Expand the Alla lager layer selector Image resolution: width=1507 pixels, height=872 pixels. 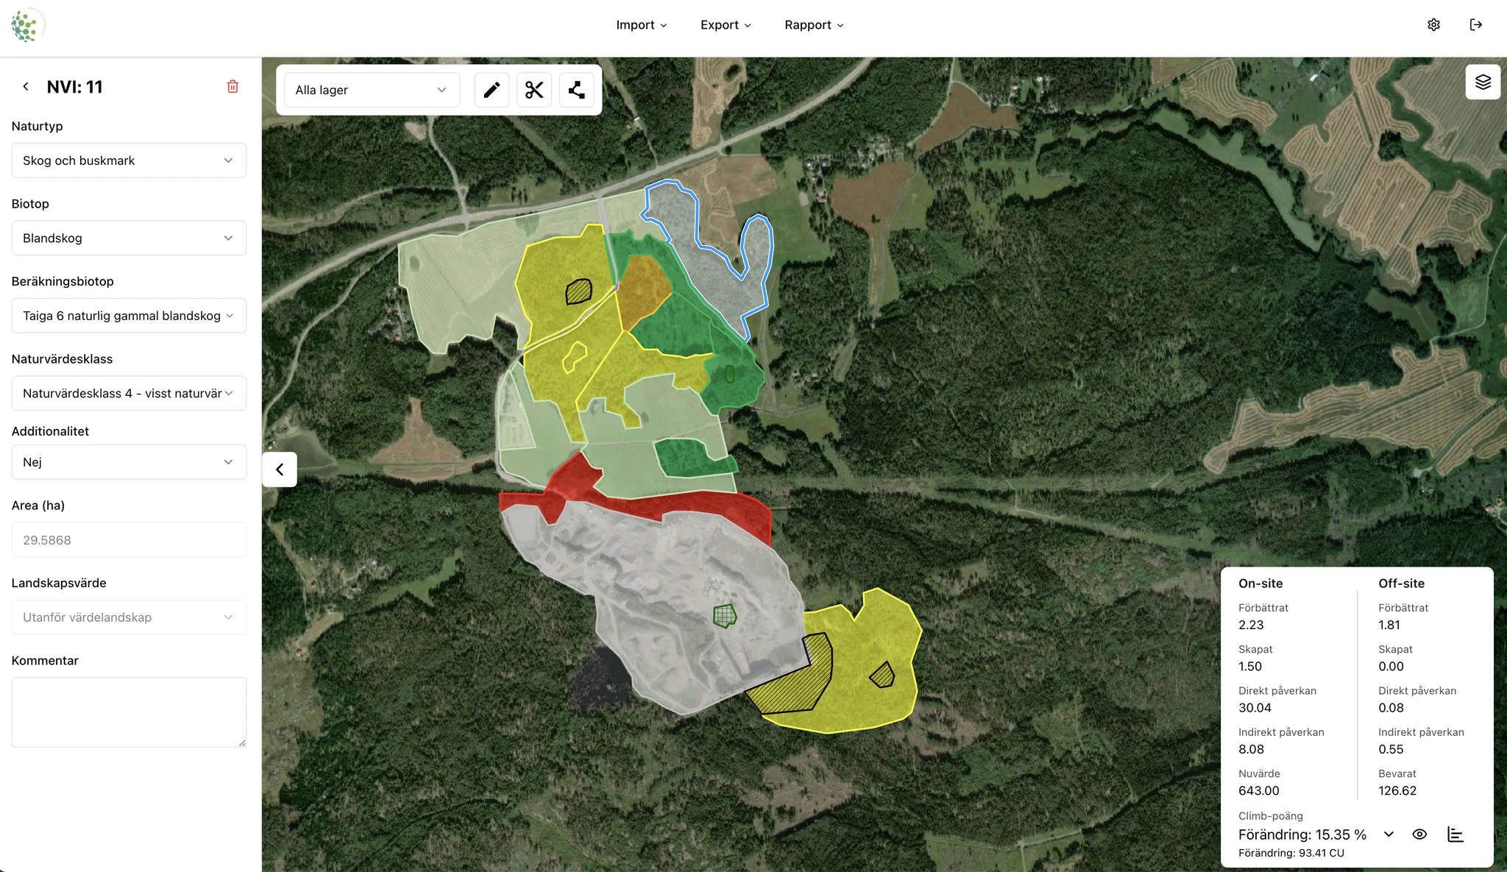(372, 90)
